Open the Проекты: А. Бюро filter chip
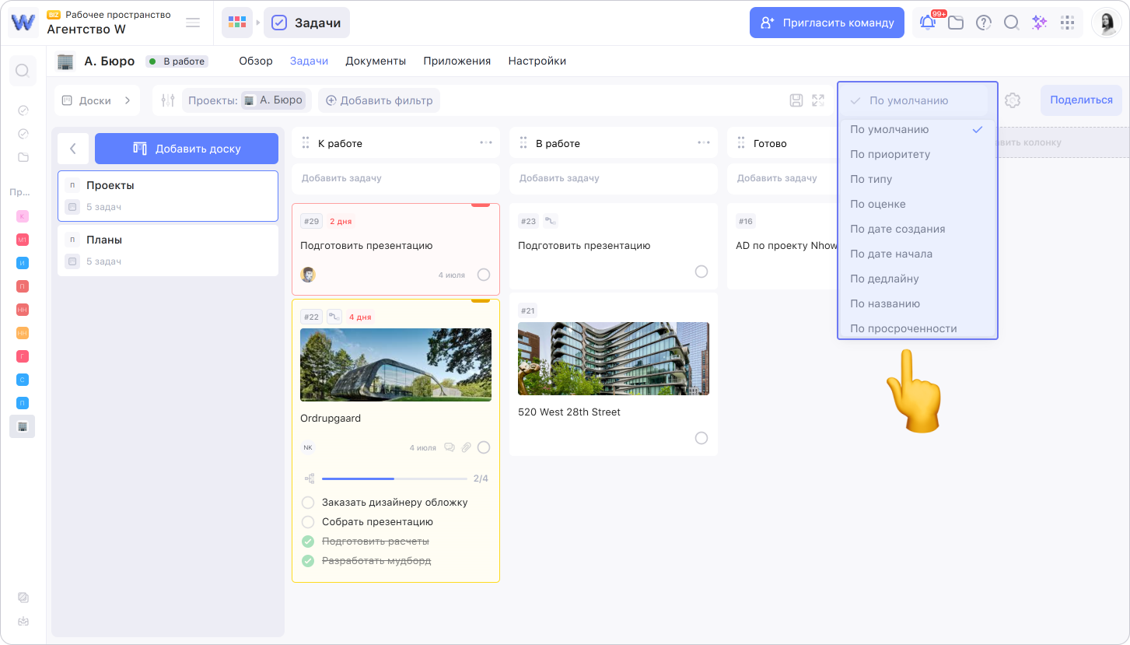 247,100
